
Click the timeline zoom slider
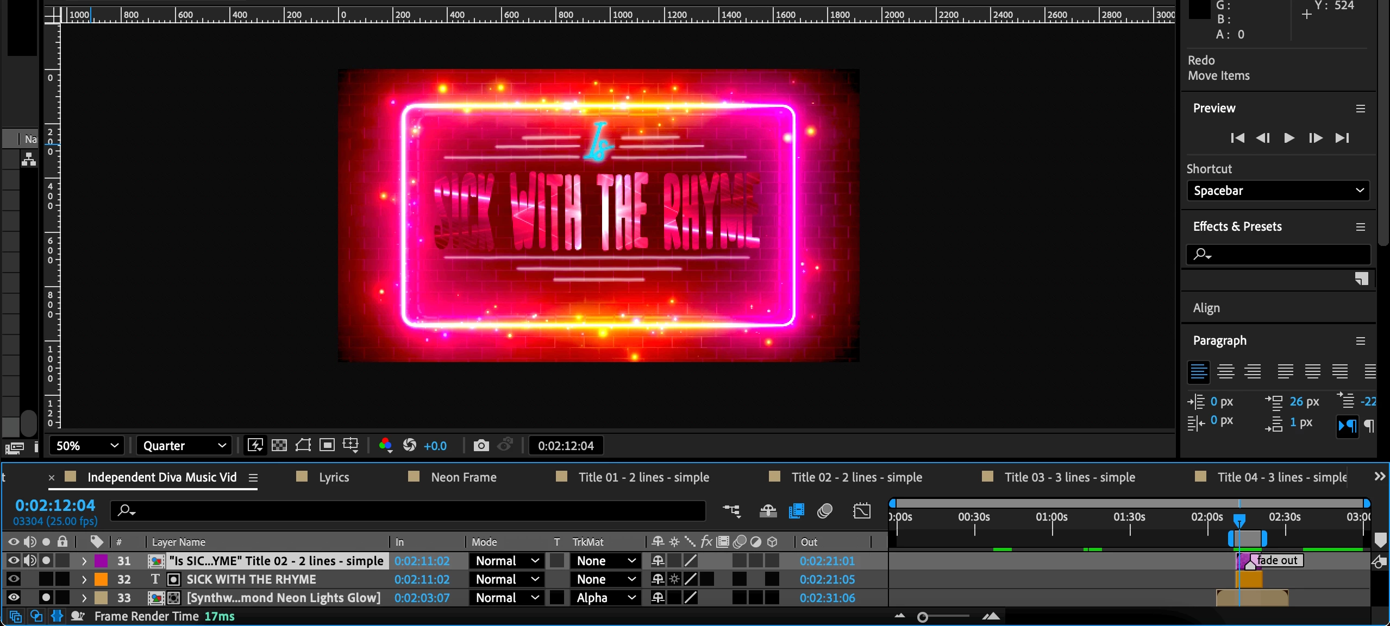[923, 617]
